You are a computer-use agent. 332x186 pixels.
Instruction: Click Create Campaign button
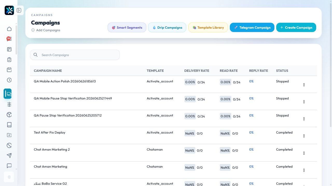point(296,27)
